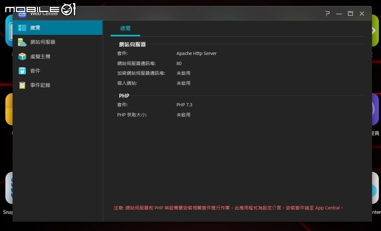Screen dimensions: 381x231
Task: Click the red App Central notice text
Action: (x=228, y=208)
